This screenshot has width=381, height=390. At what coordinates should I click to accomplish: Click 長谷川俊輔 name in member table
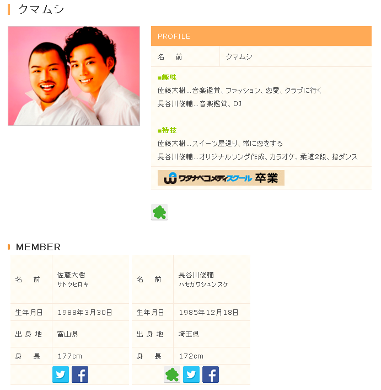[196, 275]
